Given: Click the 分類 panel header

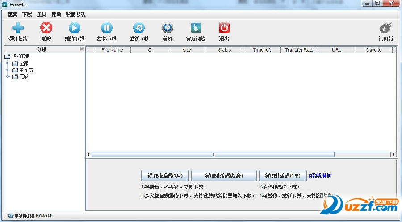Looking at the screenshot, I should (42, 49).
